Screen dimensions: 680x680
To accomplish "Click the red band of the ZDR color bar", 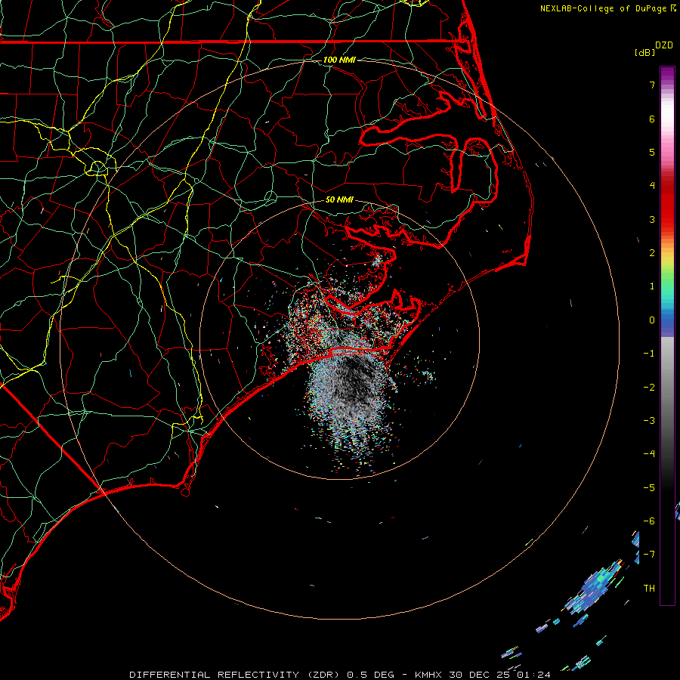I will pyautogui.click(x=667, y=204).
